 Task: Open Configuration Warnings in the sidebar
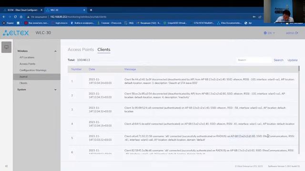33,70
